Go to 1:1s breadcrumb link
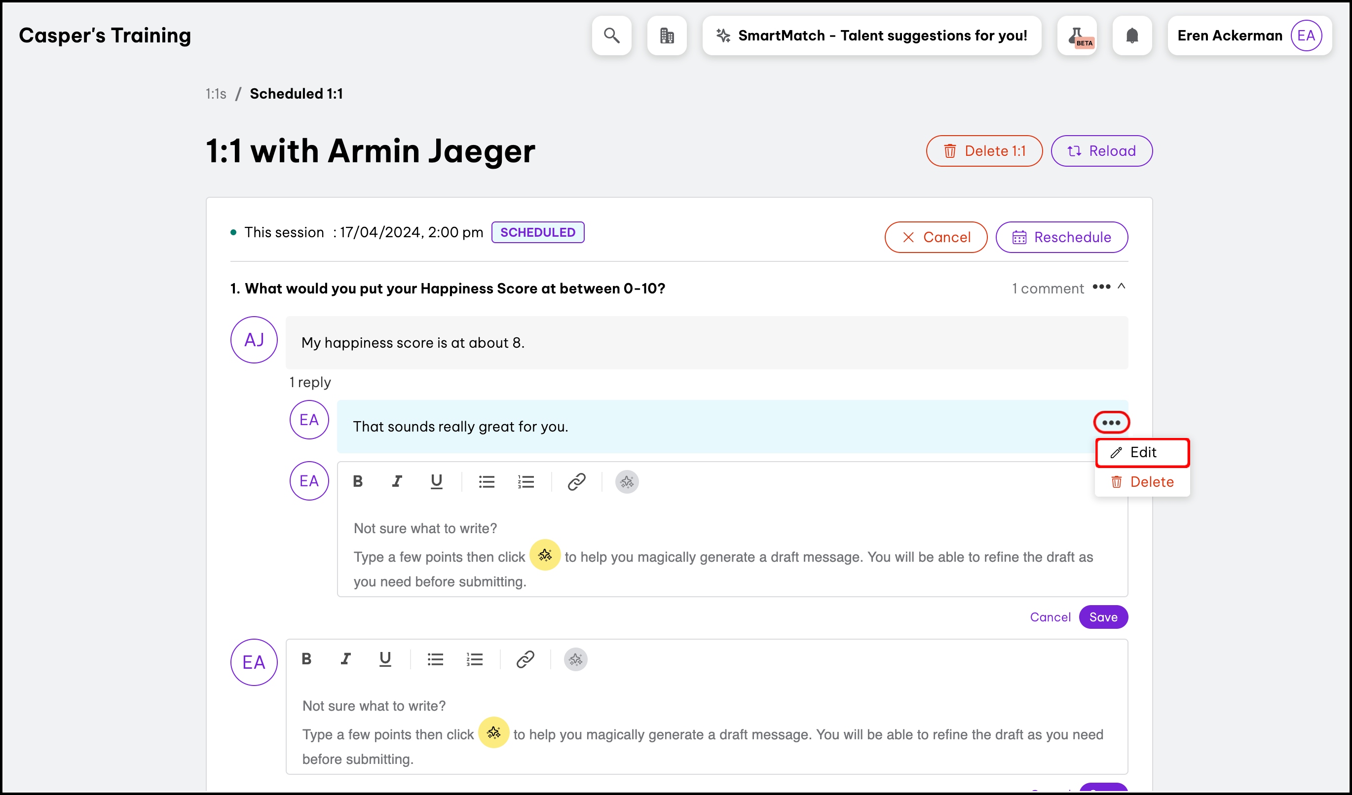 point(216,94)
